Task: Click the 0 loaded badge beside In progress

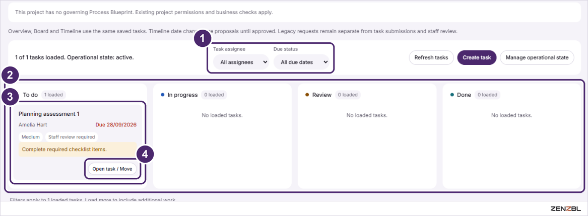Action: pos(214,95)
